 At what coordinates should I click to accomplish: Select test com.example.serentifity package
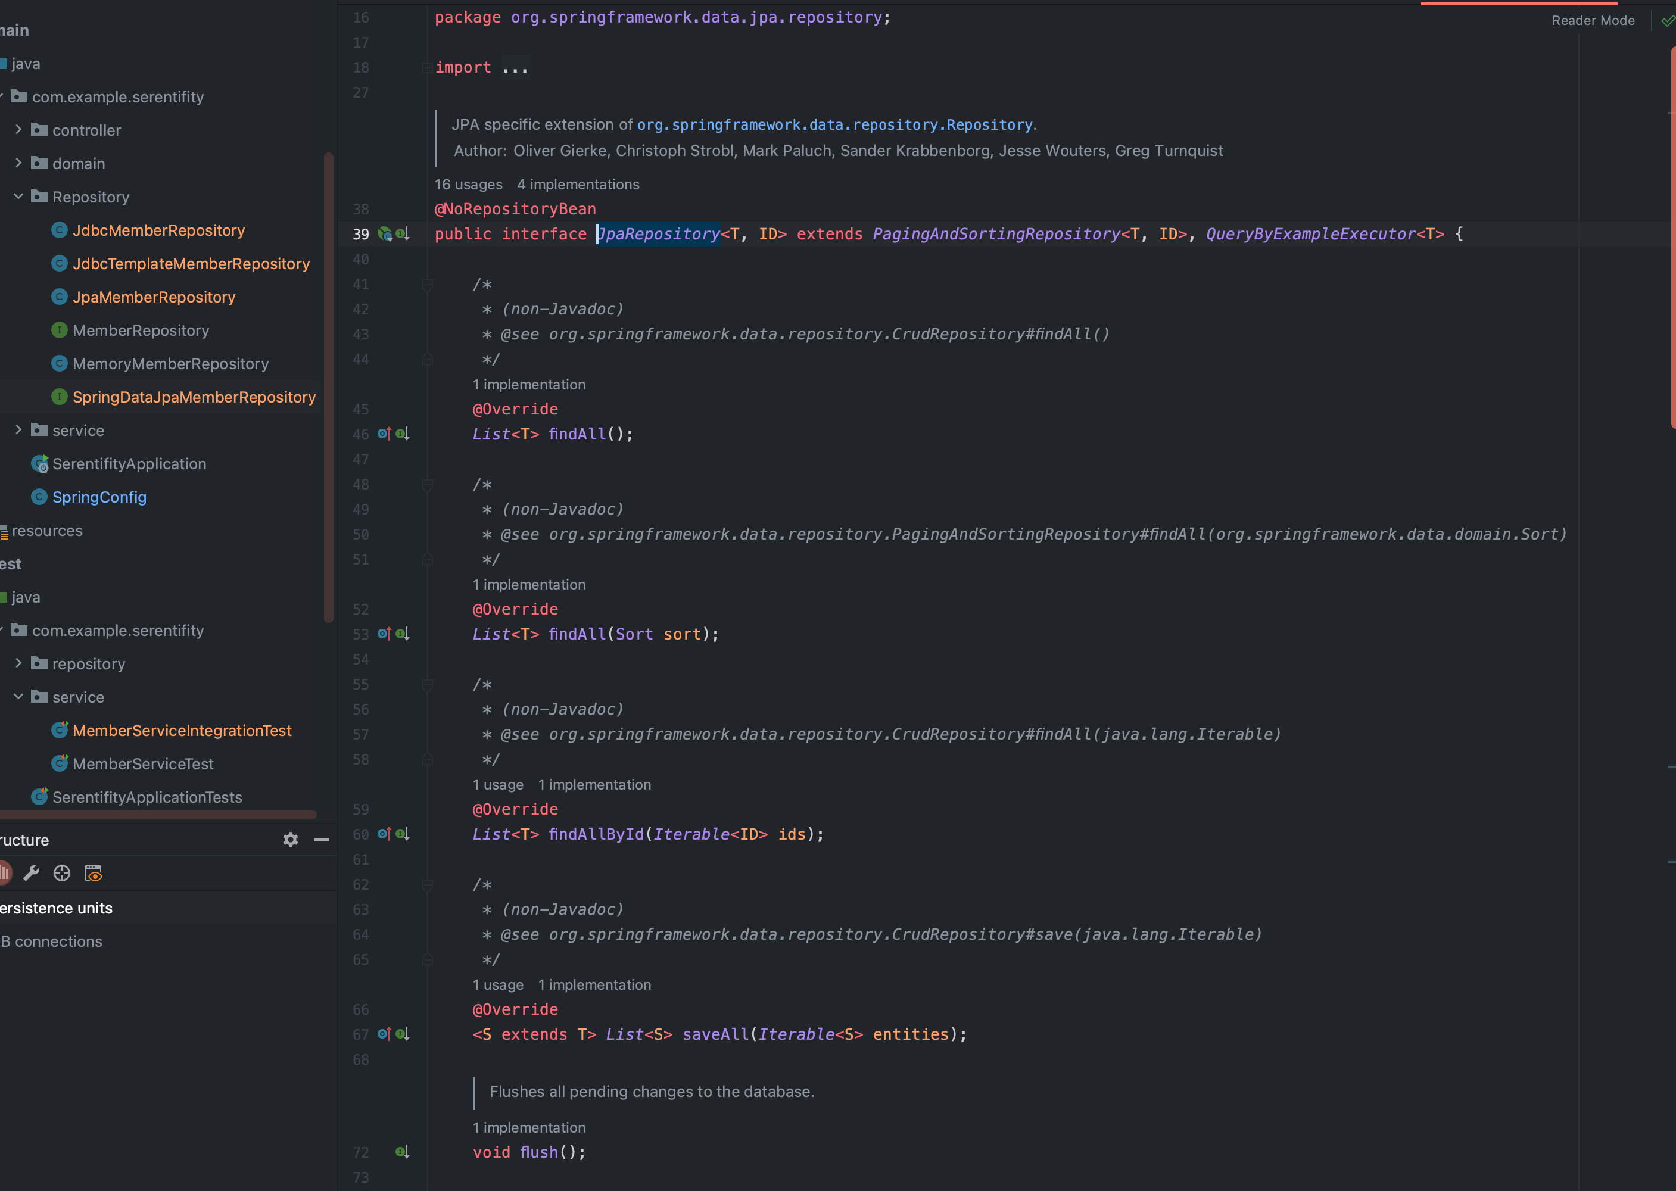[117, 630]
